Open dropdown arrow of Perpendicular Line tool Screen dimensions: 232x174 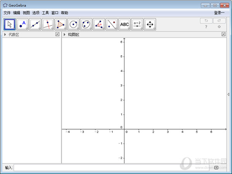[x=52, y=29]
